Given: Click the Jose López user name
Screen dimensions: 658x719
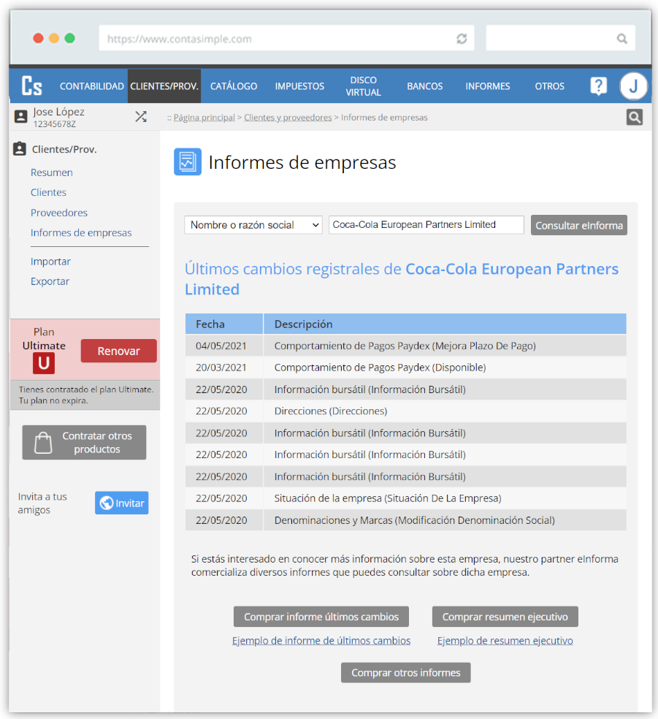Looking at the screenshot, I should [58, 112].
